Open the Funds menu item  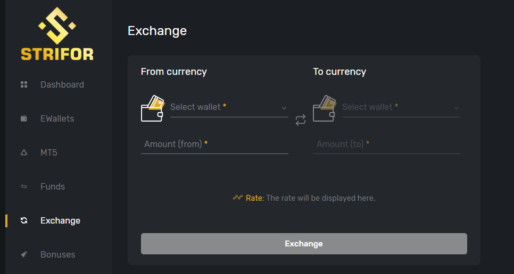point(53,187)
